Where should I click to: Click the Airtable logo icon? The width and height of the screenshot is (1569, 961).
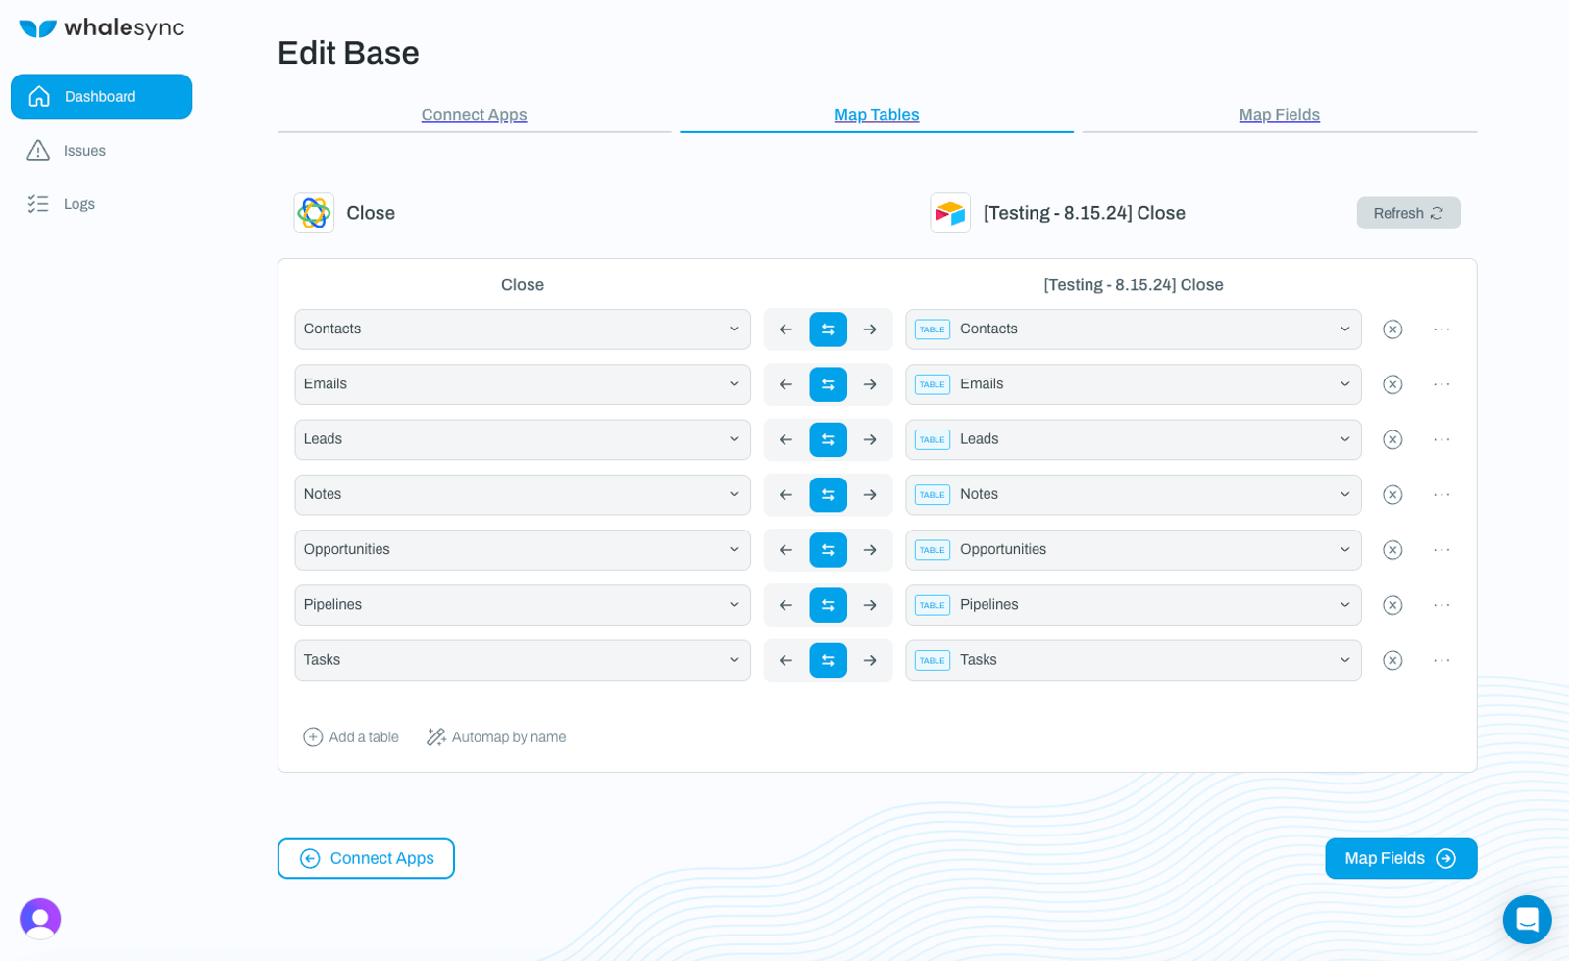[x=950, y=213]
